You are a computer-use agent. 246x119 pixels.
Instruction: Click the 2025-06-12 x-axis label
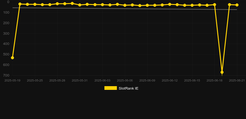click(170, 81)
